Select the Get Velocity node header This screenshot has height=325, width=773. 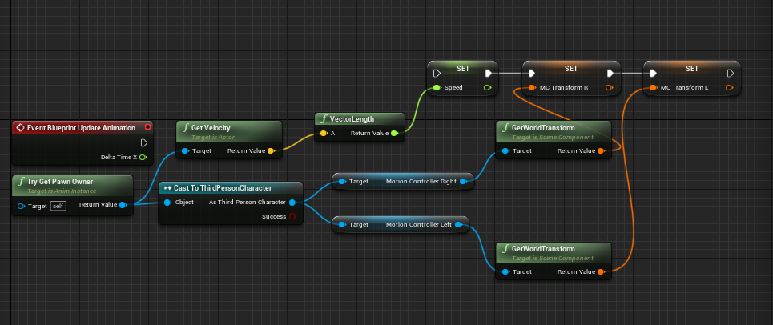click(229, 131)
